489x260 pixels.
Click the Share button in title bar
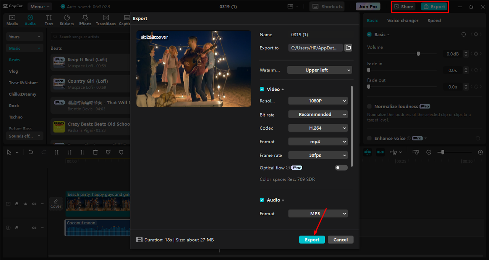pyautogui.click(x=404, y=6)
